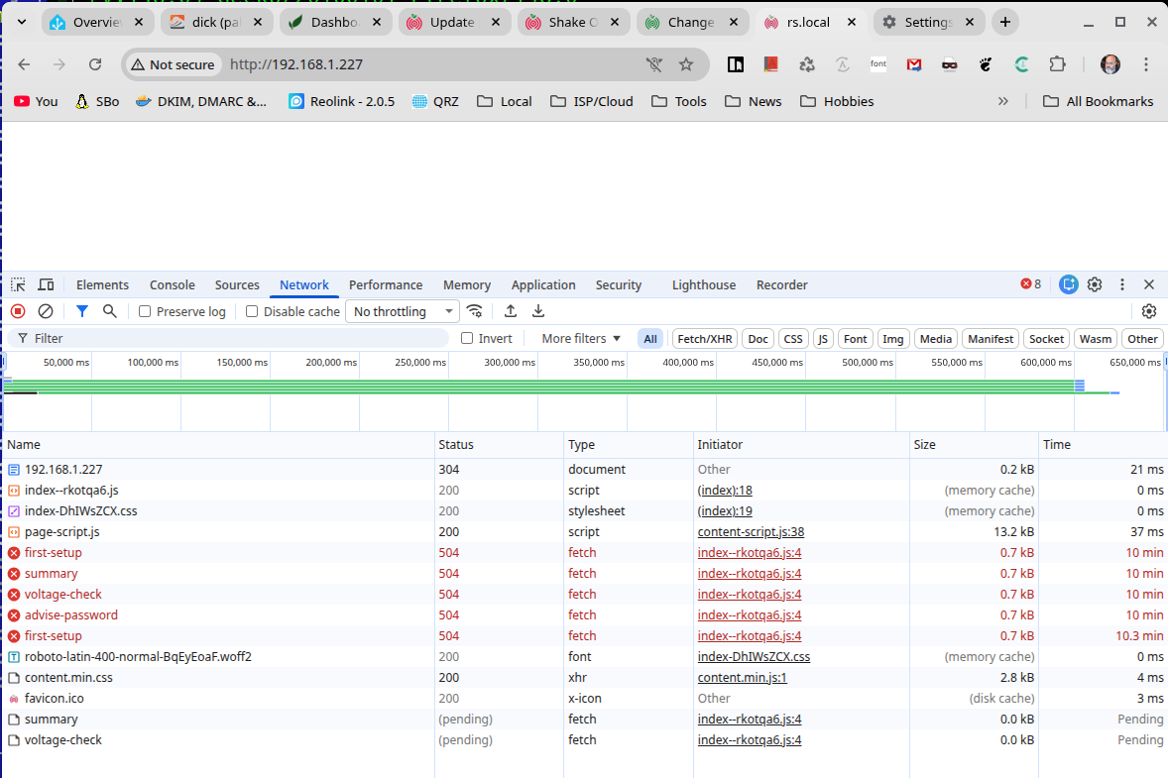Enable the Preserve log checkbox
Viewport: 1168px width, 778px height.
click(145, 311)
